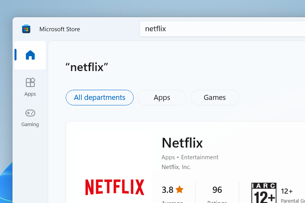Image resolution: width=305 pixels, height=203 pixels.
Task: Click the IARC 12+ rating badge
Action: click(264, 193)
